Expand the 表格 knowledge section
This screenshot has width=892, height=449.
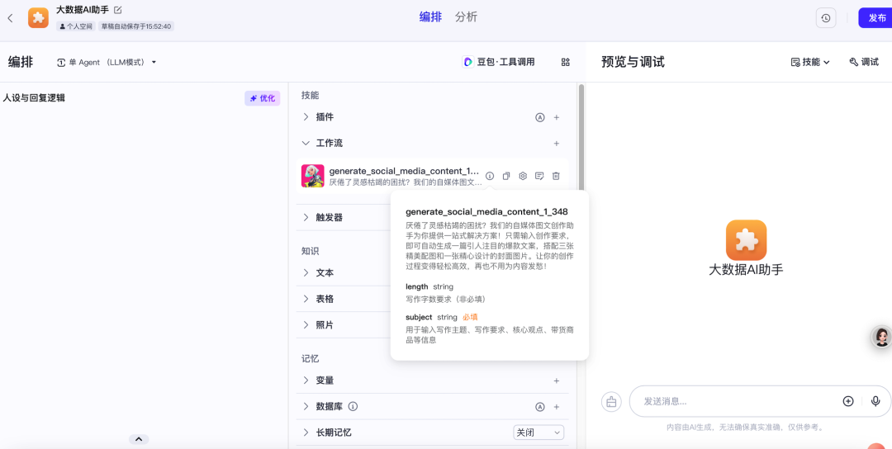point(306,299)
